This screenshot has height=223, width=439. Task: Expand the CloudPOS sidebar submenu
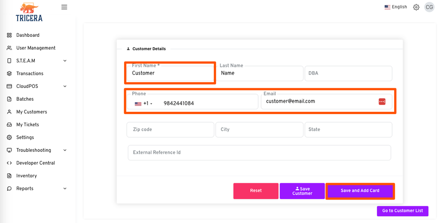tap(65, 86)
